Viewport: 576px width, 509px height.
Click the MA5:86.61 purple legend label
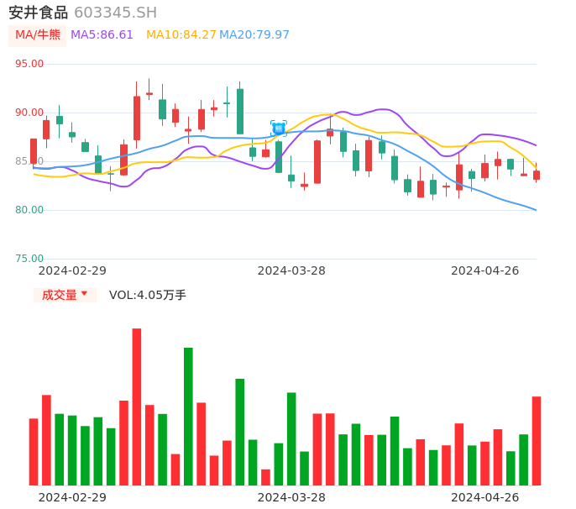[x=102, y=35]
